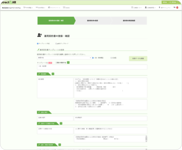
Task: Tick the checkbox next to テンプレート名
Action: pyautogui.click(x=56, y=63)
